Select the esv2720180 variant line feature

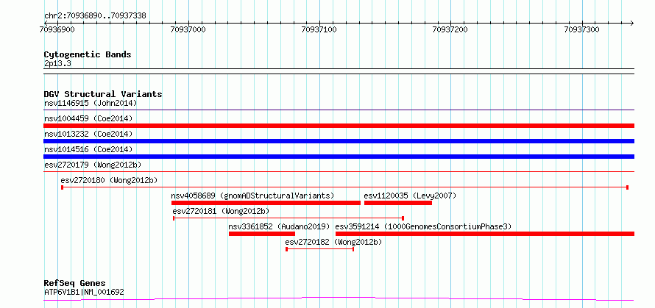[x=344, y=187]
